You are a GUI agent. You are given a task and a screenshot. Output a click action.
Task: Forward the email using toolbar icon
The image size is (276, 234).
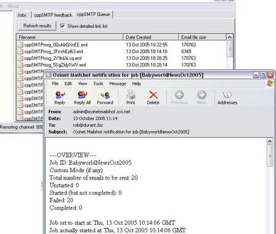click(x=105, y=95)
